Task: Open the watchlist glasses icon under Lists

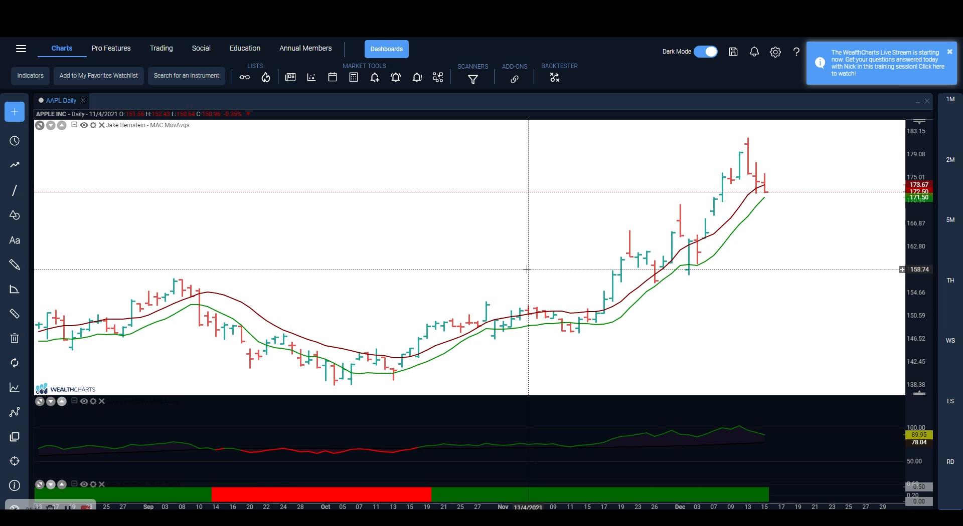Action: coord(245,78)
